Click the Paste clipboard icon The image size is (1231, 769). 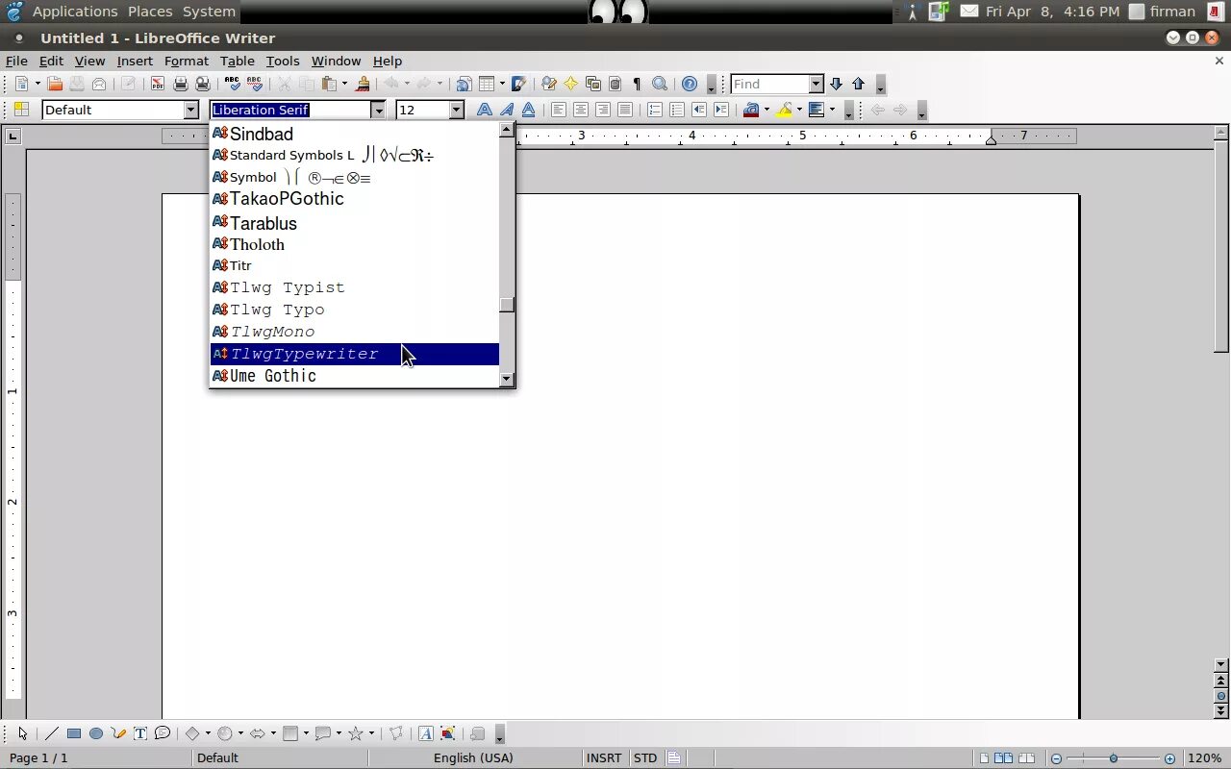tap(329, 84)
